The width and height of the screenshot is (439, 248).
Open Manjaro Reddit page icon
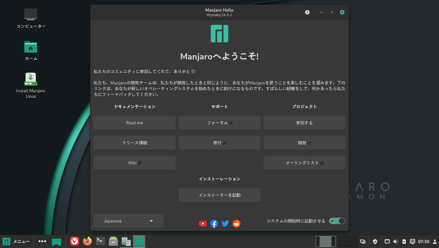237,223
